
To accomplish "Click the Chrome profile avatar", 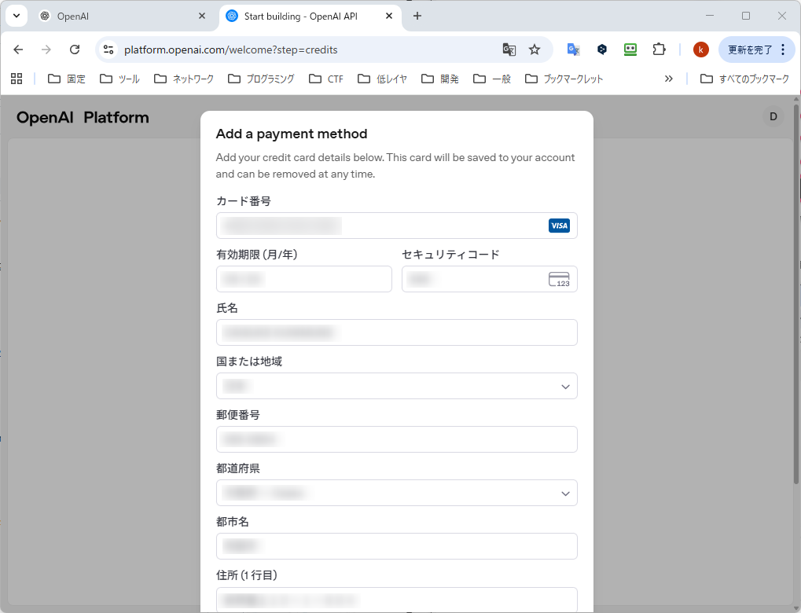I will point(700,49).
